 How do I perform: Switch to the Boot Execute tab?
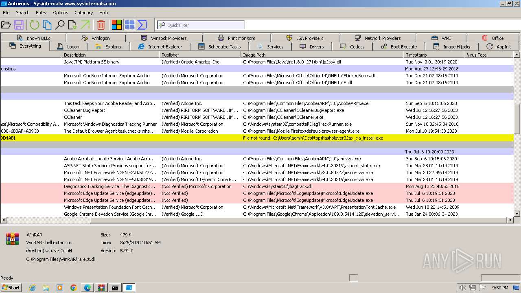[399, 47]
